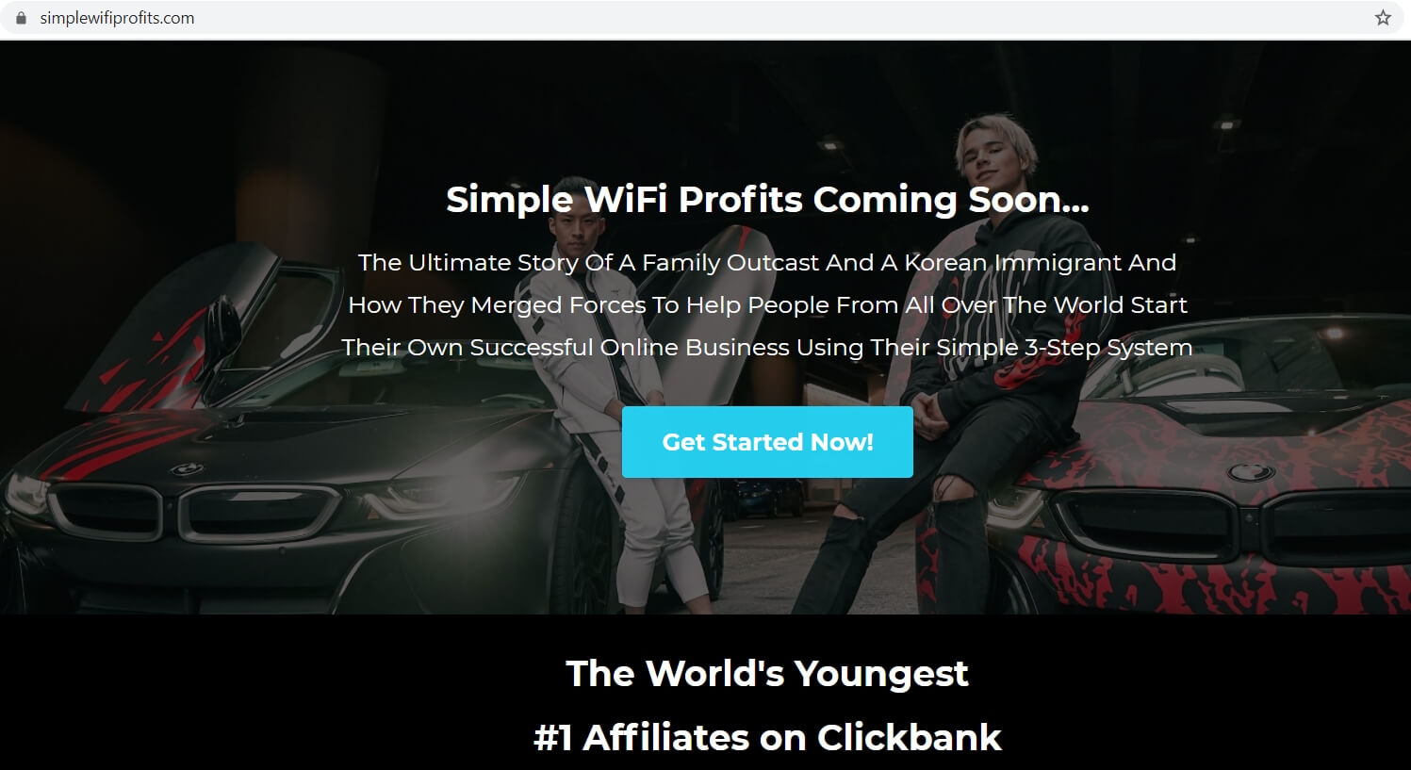This screenshot has width=1411, height=770.
Task: Click the BMW emblem on left car hood
Action: click(x=187, y=468)
